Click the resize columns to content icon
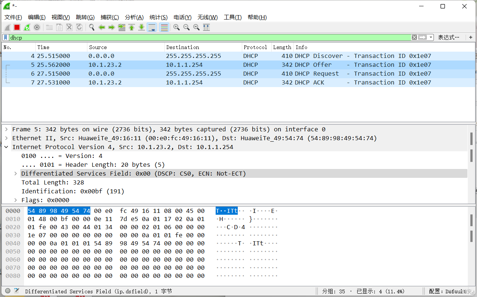This screenshot has height=297, width=477. pyautogui.click(x=206, y=27)
